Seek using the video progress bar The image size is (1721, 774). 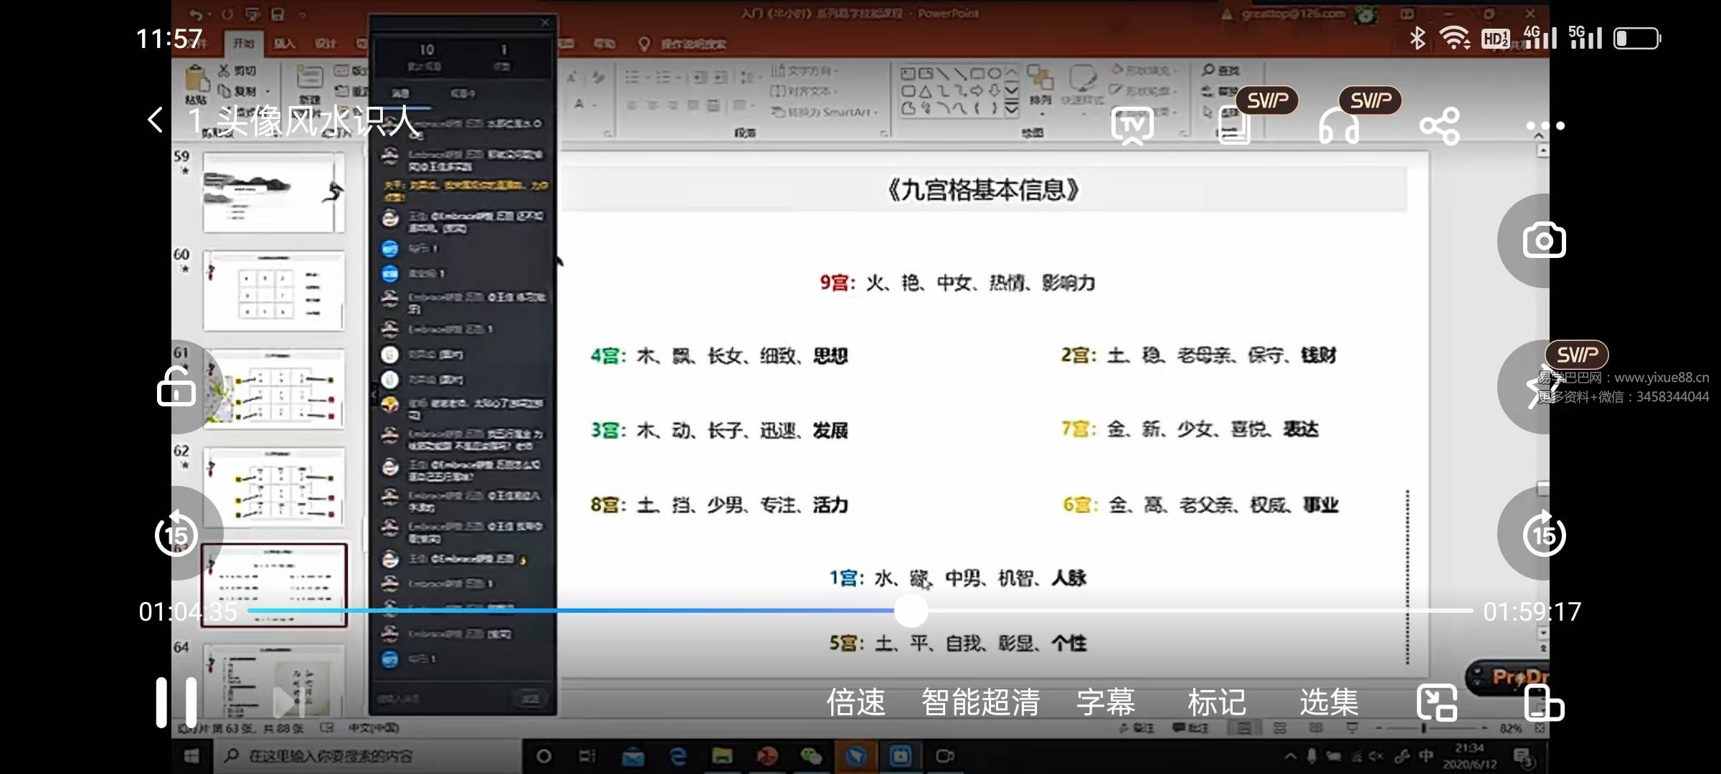(x=911, y=610)
